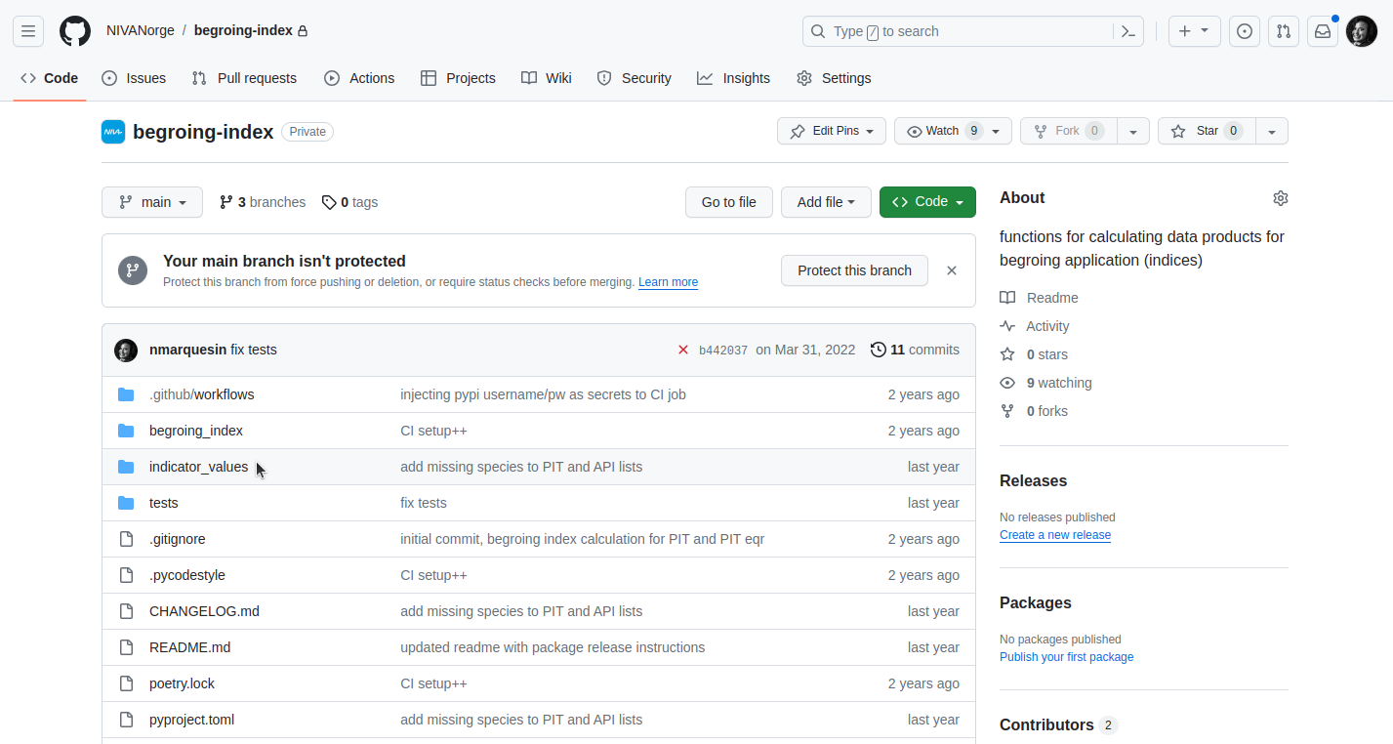Star the begroing-index repository
The image size is (1393, 744).
1207,131
